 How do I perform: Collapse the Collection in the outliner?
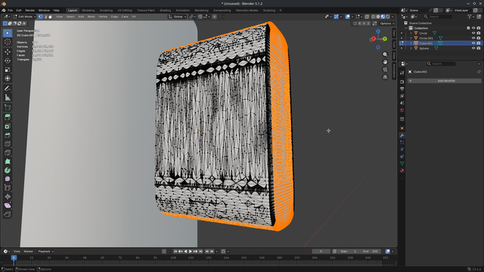(406, 28)
